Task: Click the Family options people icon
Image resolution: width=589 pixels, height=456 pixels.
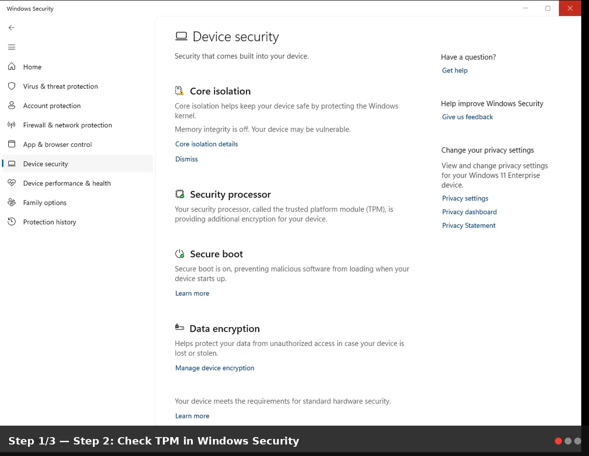Action: point(12,202)
